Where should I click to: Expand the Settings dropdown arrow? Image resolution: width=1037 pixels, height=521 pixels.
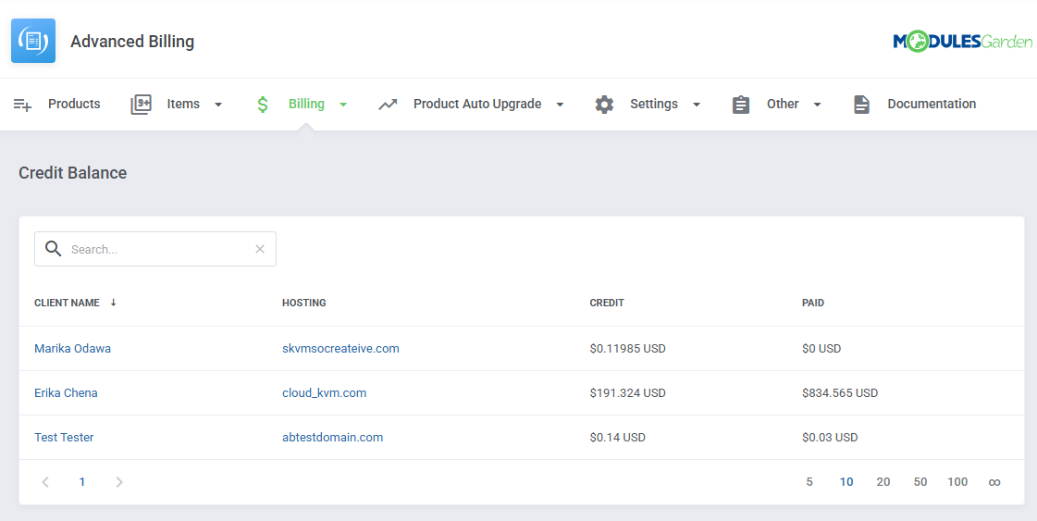point(697,105)
